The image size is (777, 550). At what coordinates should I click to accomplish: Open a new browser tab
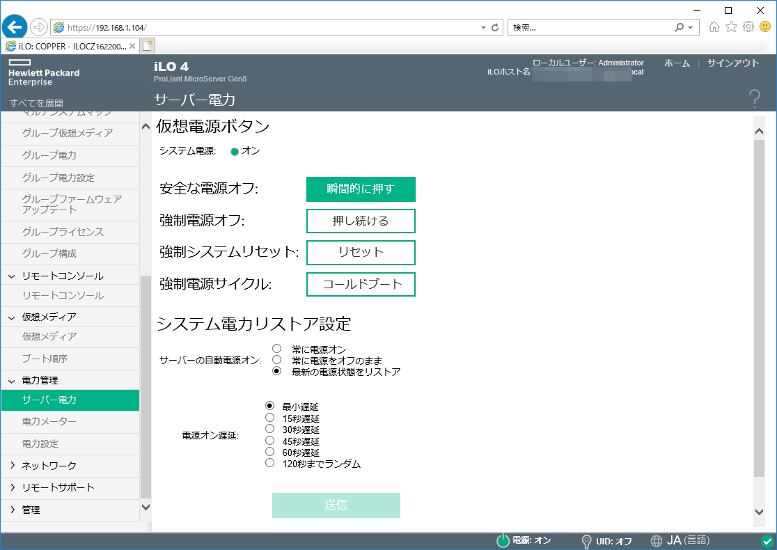click(148, 46)
